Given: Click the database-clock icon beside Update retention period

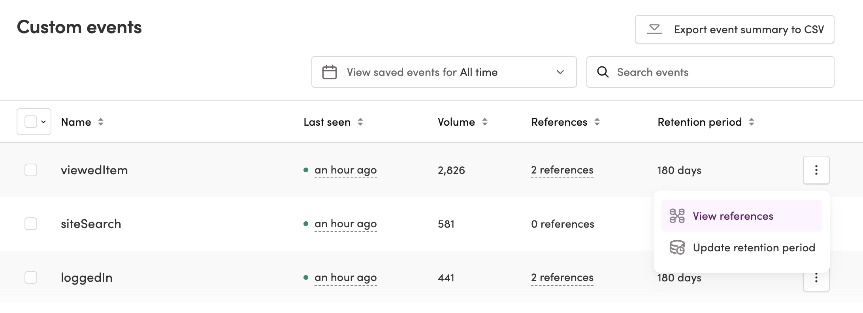Looking at the screenshot, I should (x=676, y=248).
